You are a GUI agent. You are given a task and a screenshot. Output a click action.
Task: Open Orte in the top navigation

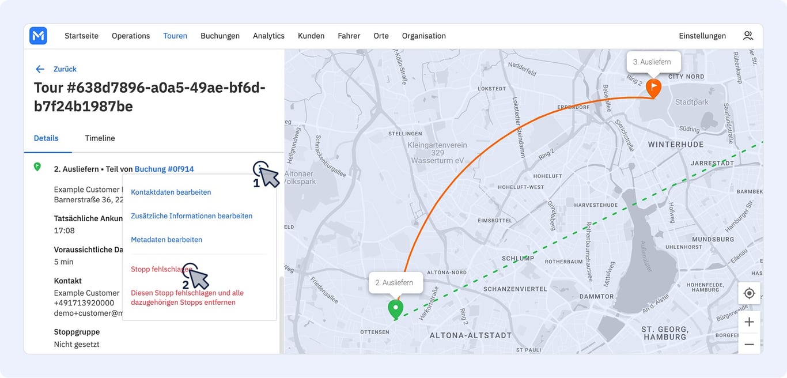[381, 36]
